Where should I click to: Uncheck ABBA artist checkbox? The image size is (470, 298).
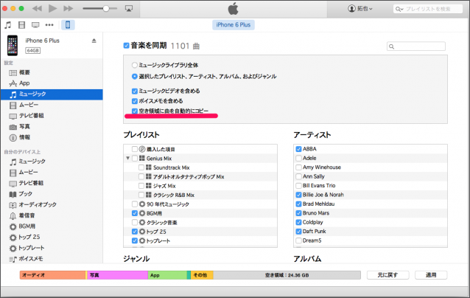298,149
